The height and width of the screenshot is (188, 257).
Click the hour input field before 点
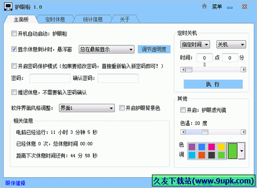pos(204,58)
